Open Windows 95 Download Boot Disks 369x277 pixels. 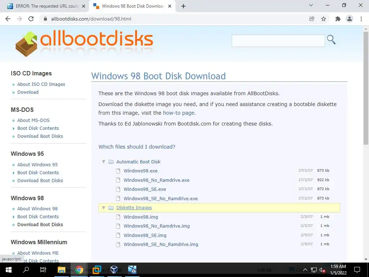coord(40,181)
